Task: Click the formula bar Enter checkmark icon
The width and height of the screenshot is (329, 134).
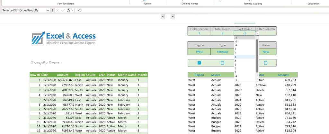Action: point(63,10)
